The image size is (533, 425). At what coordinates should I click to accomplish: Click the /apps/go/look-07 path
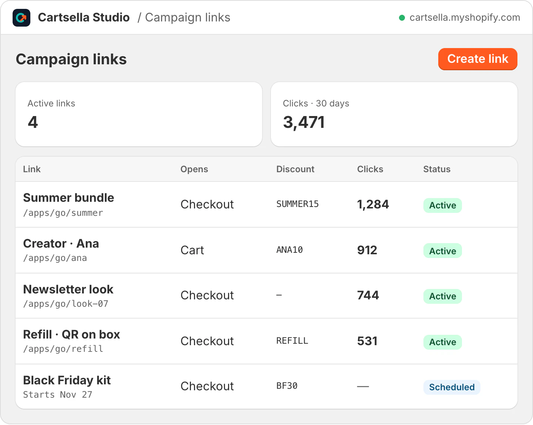coord(66,304)
